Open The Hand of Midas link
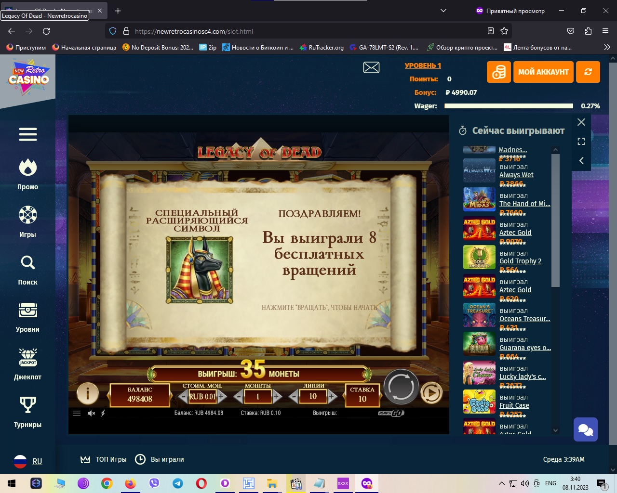 pos(524,204)
